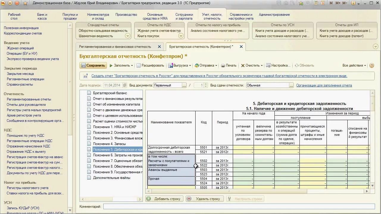Image resolution: width=381 pixels, height=214 pixels.
Task: Expand the Стандартные отчеты panel arrow
Action: click(x=128, y=36)
